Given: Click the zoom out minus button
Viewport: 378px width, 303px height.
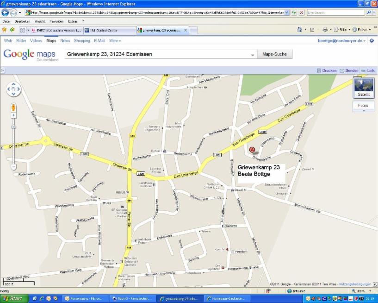Looking at the screenshot, I should pyautogui.click(x=13, y=166).
